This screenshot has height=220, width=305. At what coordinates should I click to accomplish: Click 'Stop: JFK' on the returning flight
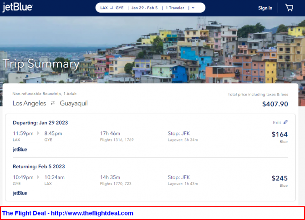point(179,177)
